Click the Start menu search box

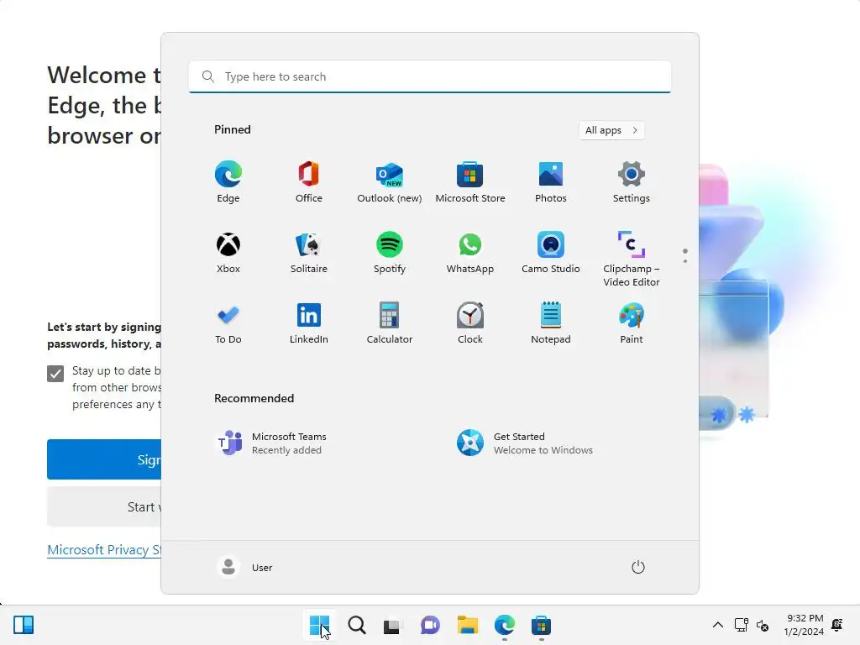pos(430,76)
